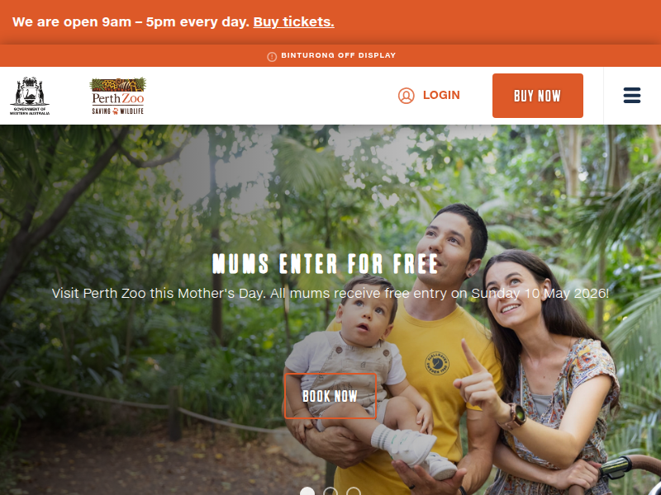
Task: Click the BOOK NOW hero button
Action: [330, 396]
